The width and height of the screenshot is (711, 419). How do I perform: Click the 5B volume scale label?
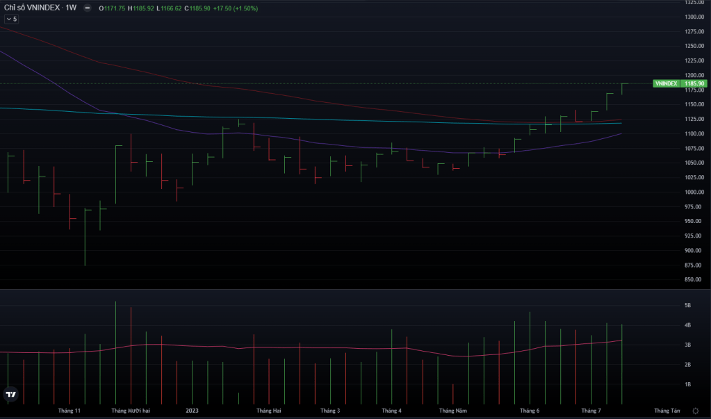click(687, 305)
